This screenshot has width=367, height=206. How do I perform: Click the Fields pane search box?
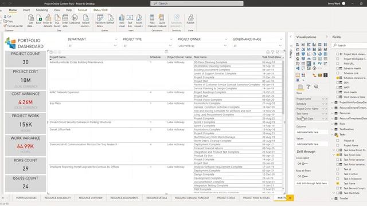(x=350, y=45)
